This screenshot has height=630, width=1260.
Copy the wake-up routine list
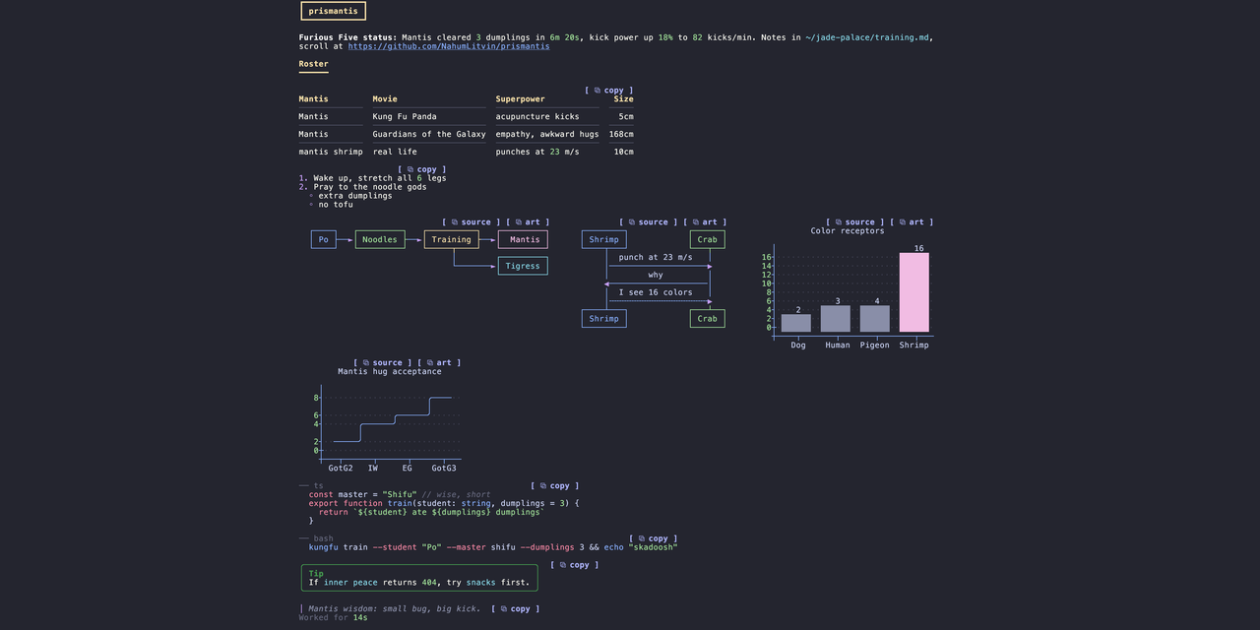tap(422, 169)
